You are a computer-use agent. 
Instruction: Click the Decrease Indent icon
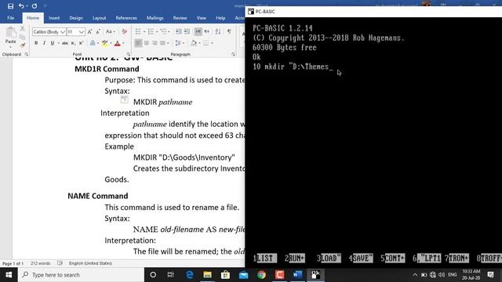[179, 31]
